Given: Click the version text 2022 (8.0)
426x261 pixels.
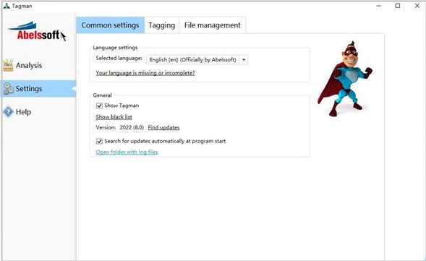Looking at the screenshot, I should pos(132,127).
